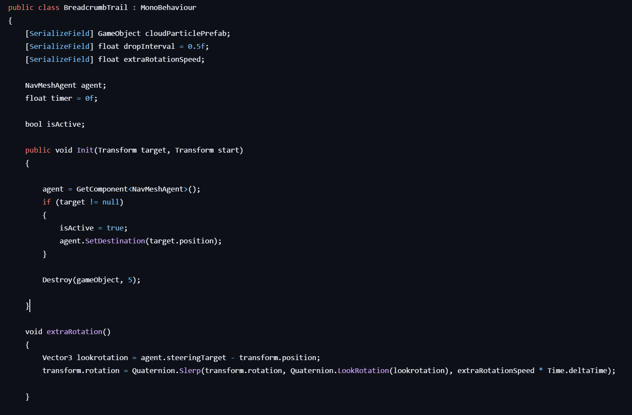The width and height of the screenshot is (632, 415).
Task: Click the 0.5f float value
Action: tap(196, 46)
